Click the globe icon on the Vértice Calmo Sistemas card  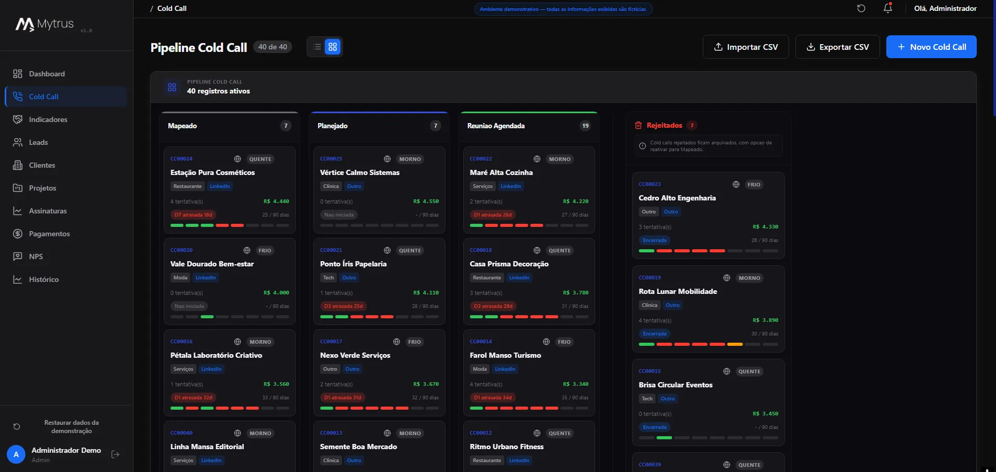coord(387,159)
